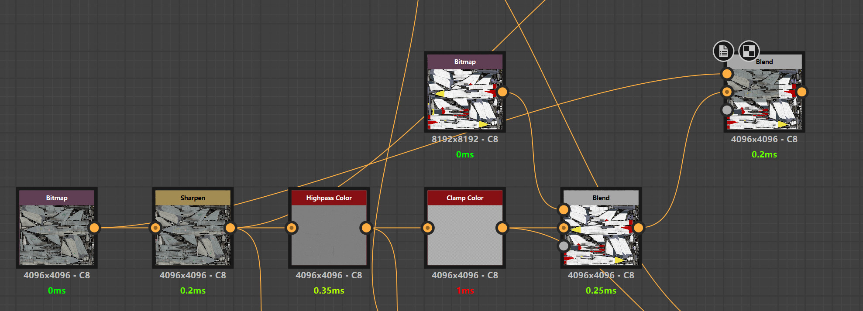This screenshot has width=863, height=311.
Task: Click the output port of the 8192x8192 Bitmap node
Action: tap(502, 92)
